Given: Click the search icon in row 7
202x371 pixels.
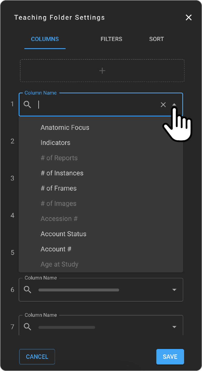Looking at the screenshot, I should click(27, 327).
